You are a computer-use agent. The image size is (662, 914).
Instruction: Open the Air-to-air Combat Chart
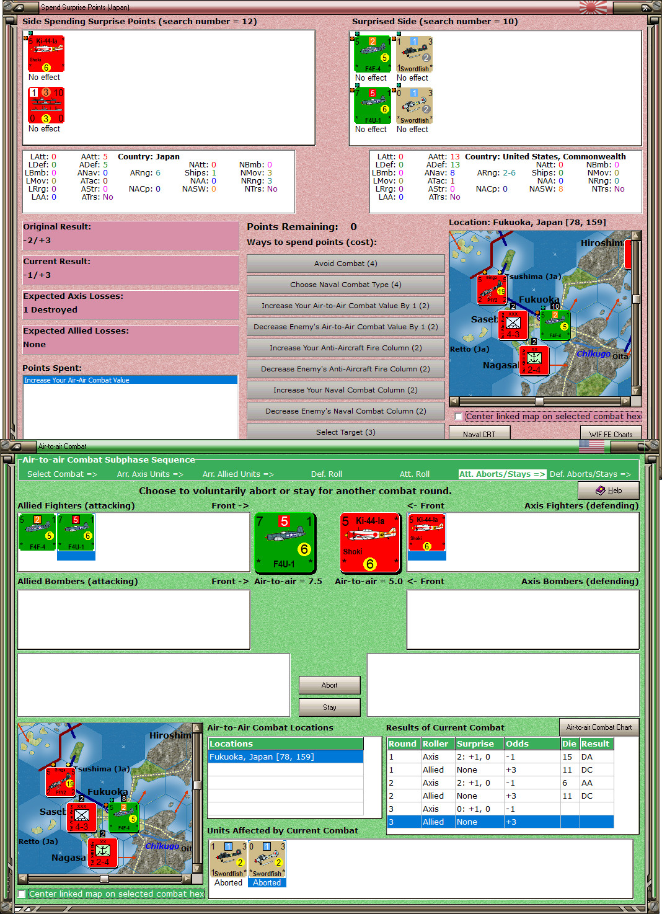tap(599, 727)
